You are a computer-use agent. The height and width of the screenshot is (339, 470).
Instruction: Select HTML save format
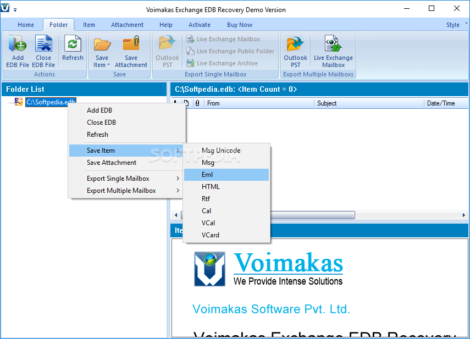pos(226,187)
